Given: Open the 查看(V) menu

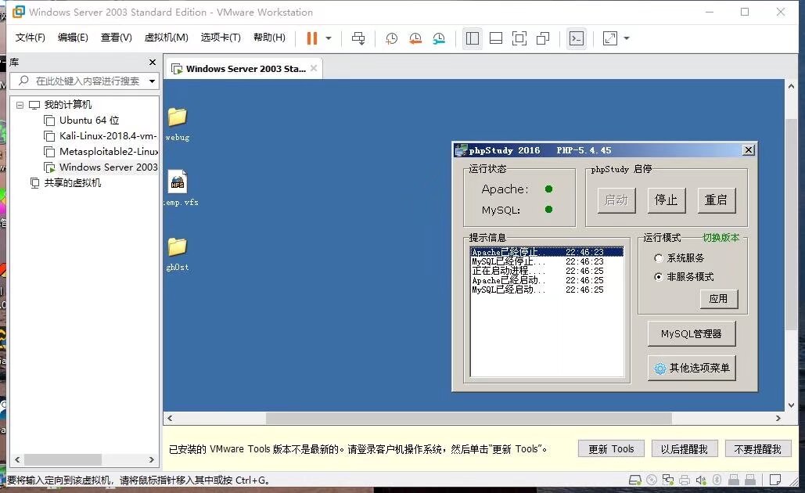Looking at the screenshot, I should [x=116, y=38].
